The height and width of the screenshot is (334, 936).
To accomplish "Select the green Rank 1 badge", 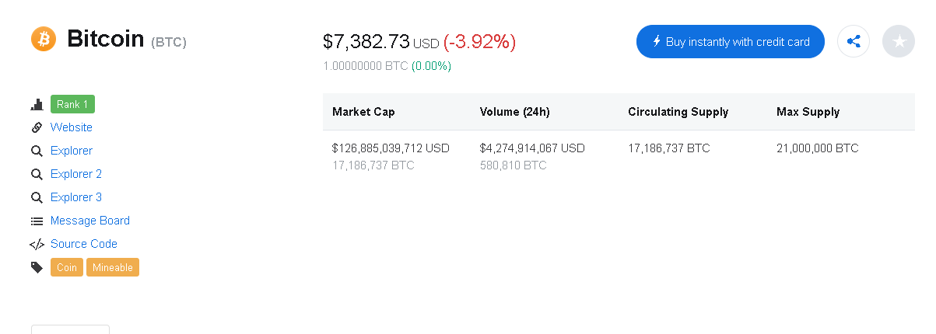I will [72, 104].
